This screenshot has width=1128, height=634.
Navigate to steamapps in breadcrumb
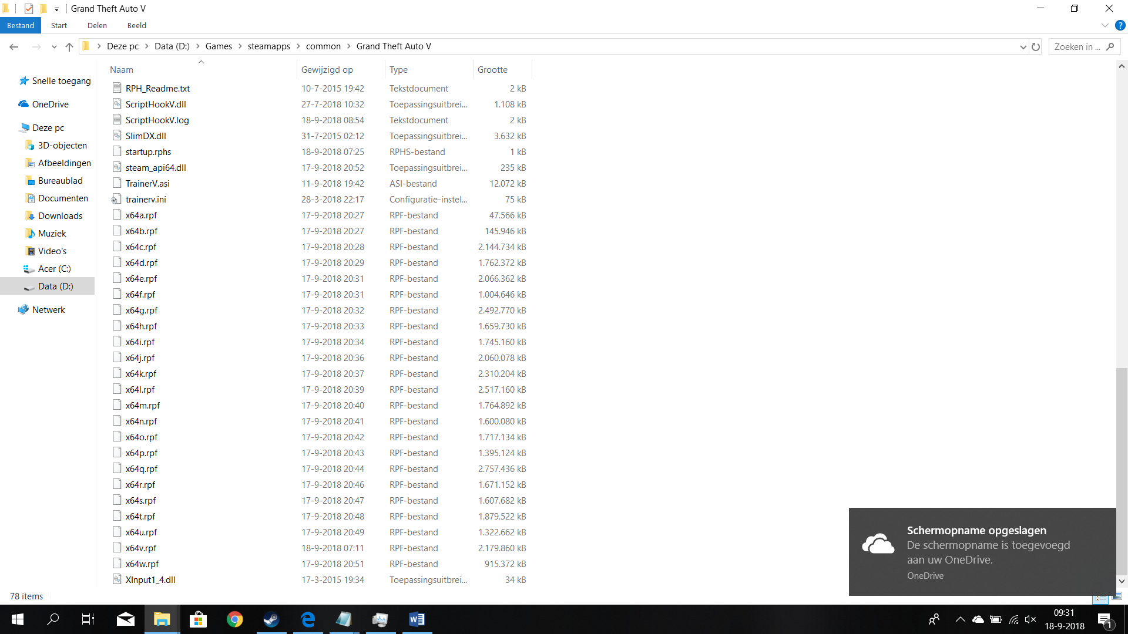click(268, 46)
